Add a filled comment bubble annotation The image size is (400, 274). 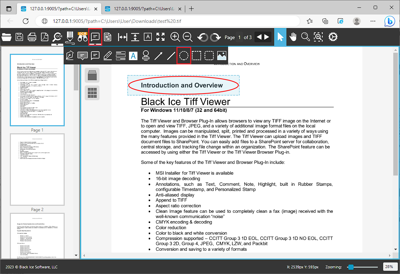82,56
